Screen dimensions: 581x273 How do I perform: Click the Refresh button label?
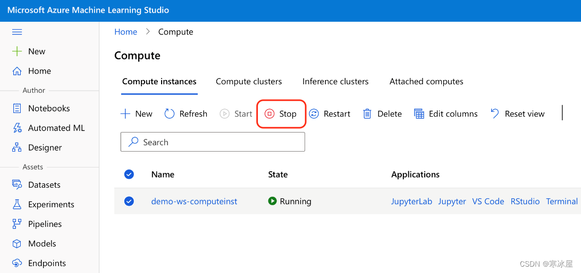point(193,114)
